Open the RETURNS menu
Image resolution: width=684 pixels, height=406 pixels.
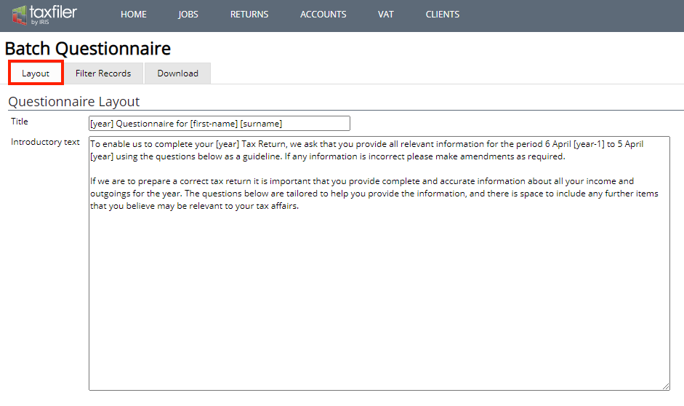point(249,15)
